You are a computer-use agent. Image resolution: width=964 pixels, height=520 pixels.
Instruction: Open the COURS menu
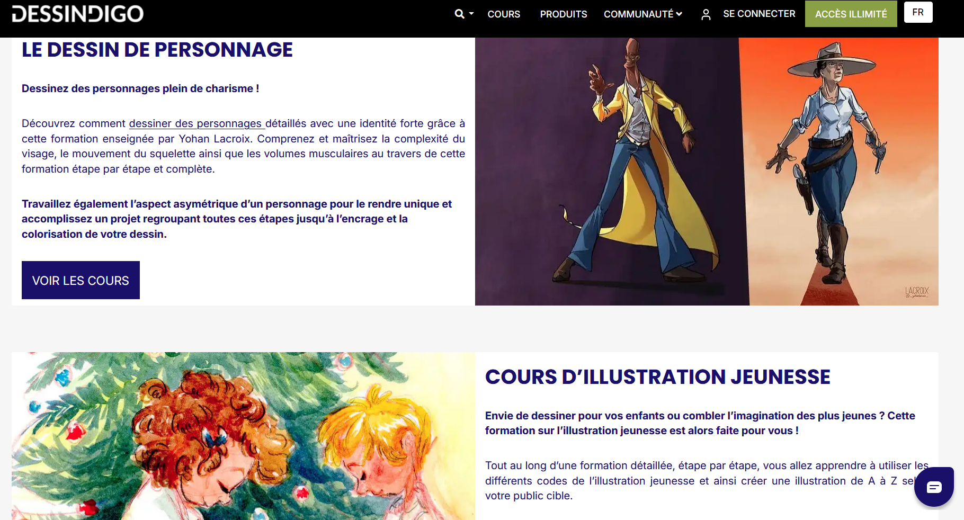click(503, 14)
